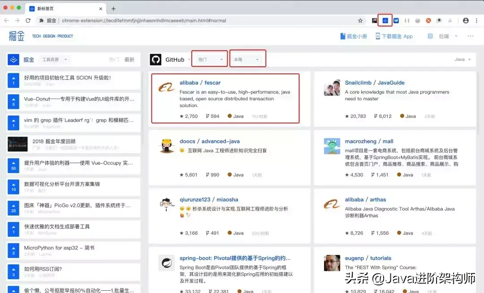Go forward in browser history

[17, 21]
